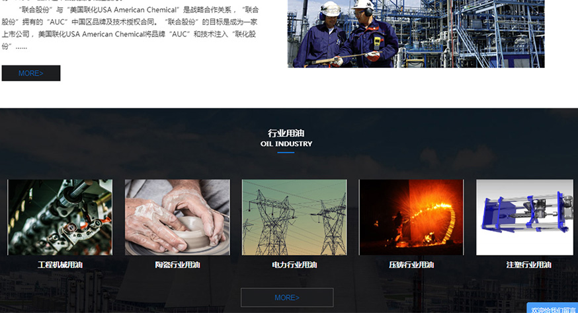Follow the 压铸行业用油 caption link
The width and height of the screenshot is (578, 313).
tap(411, 265)
